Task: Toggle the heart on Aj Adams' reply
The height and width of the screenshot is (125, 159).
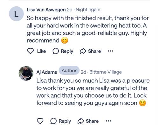Action: [x=40, y=121]
